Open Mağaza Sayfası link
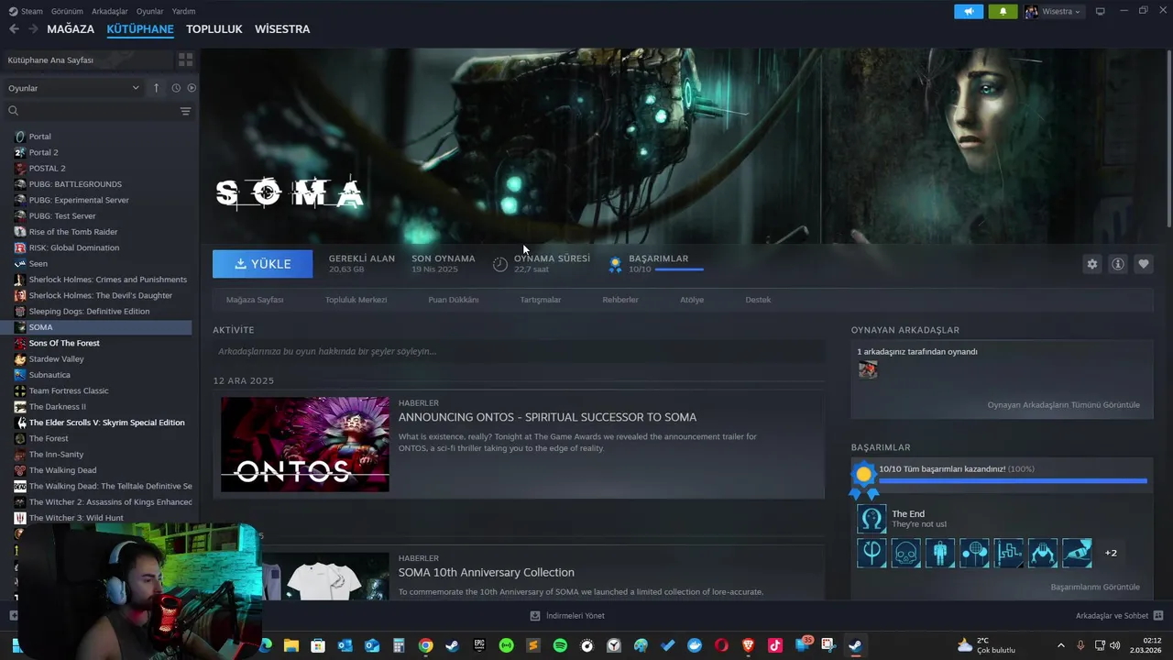 pyautogui.click(x=255, y=300)
